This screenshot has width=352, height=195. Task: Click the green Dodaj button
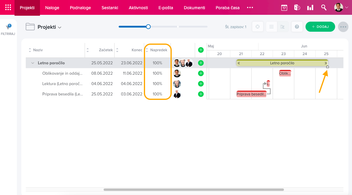[320, 27]
